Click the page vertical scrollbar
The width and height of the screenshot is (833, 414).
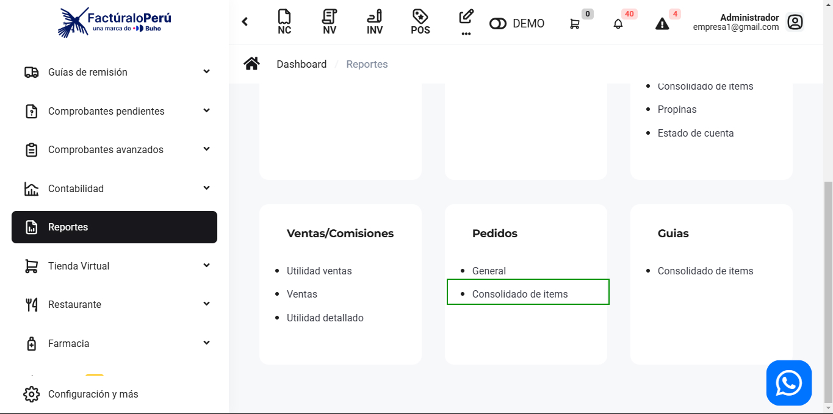828,293
